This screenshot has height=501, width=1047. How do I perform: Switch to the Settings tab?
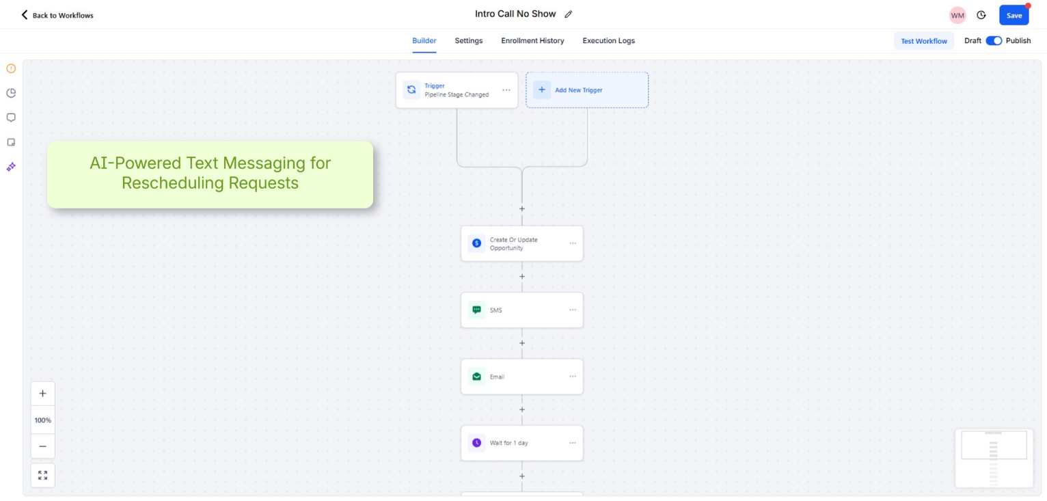click(x=468, y=41)
